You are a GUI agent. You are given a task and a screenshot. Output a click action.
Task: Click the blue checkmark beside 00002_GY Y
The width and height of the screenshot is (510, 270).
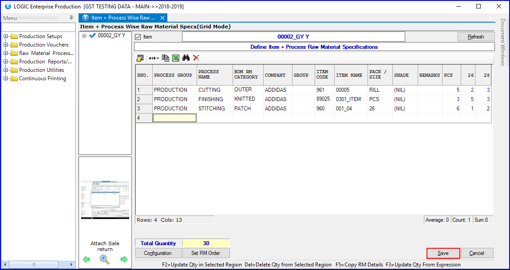[x=92, y=35]
